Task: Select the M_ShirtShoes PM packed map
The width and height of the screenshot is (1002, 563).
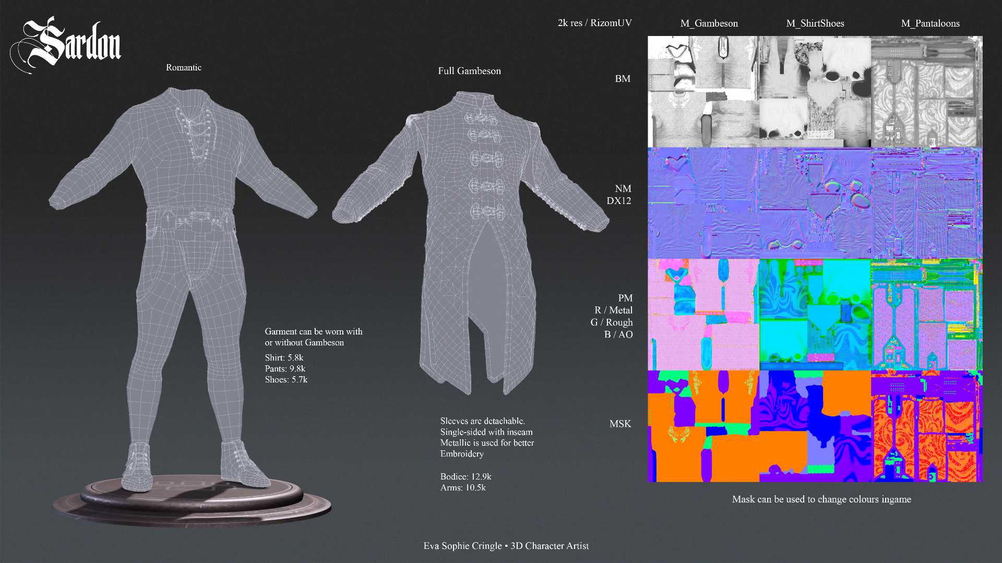Action: [815, 315]
